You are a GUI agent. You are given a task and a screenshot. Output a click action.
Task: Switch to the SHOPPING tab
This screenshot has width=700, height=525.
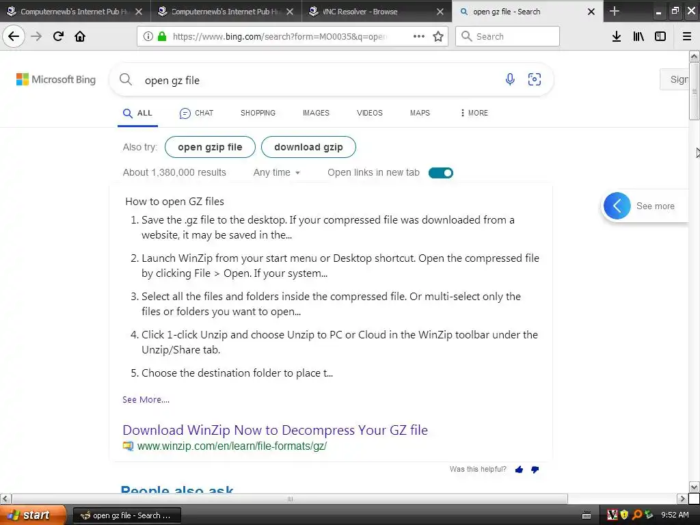258,113
